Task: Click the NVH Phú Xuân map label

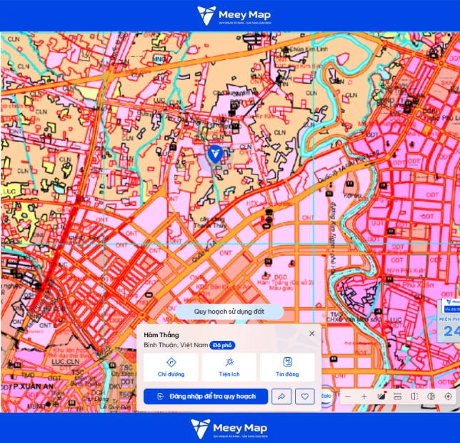Action: pos(406,271)
